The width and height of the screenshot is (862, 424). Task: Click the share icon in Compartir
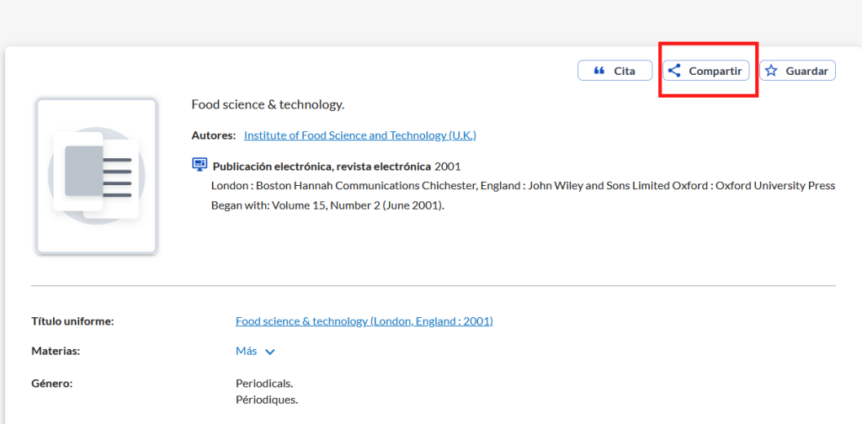click(674, 71)
